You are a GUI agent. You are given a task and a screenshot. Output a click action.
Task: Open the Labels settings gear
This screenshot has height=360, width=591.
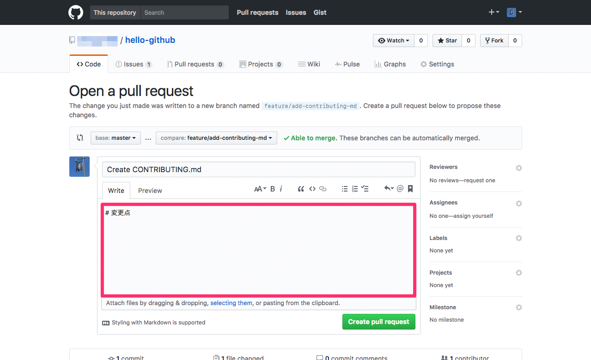point(518,238)
